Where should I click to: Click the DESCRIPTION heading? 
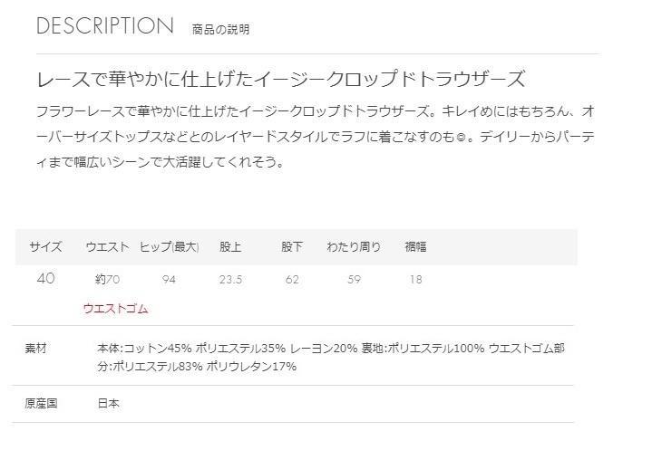point(105,25)
